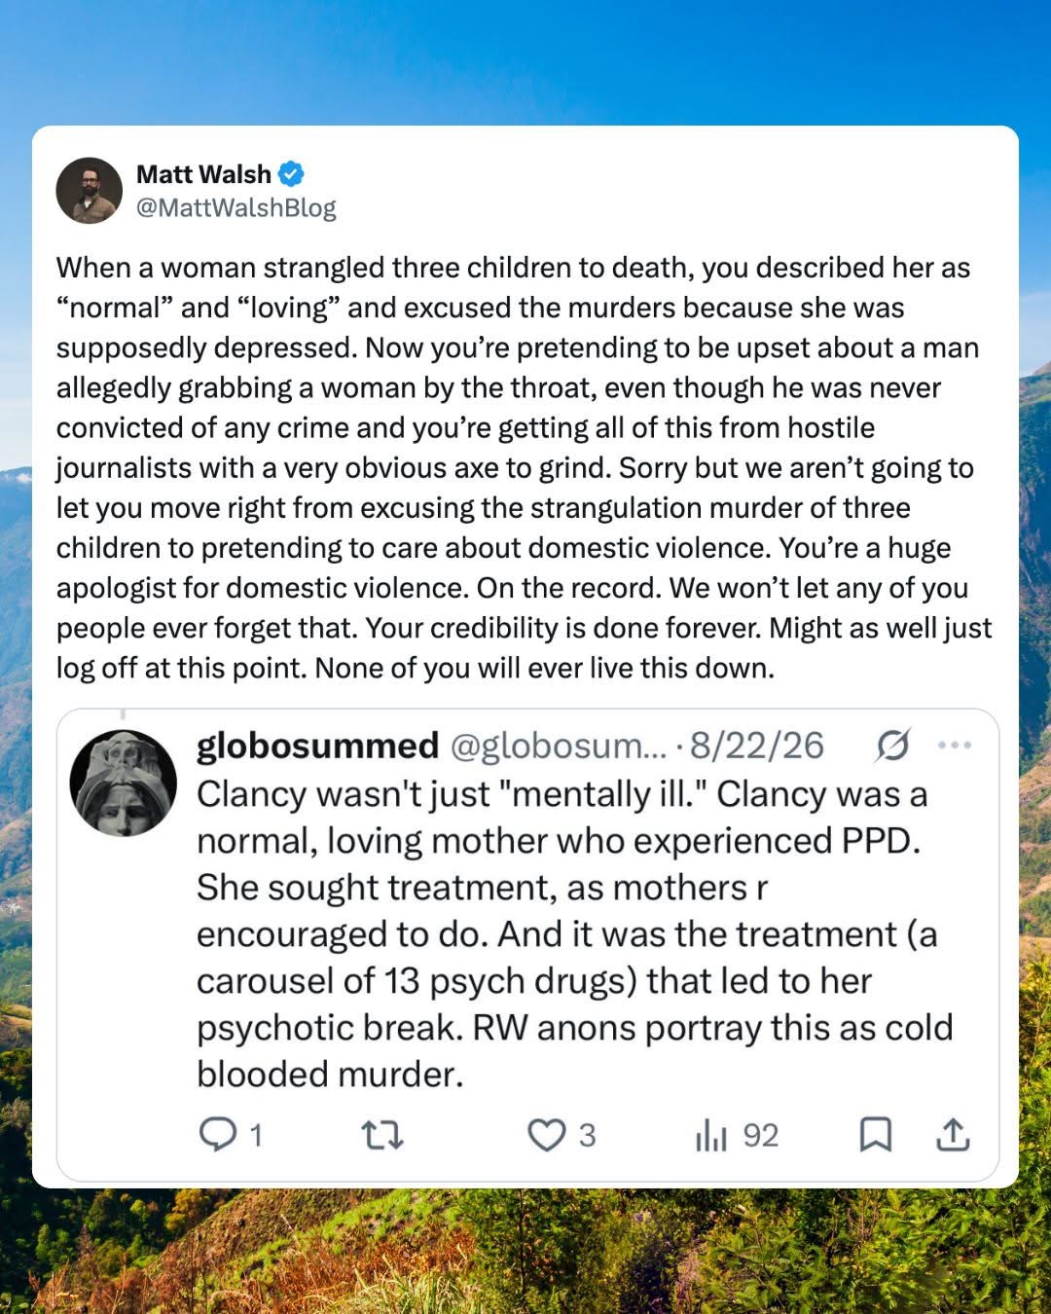
Task: Click the main tweet body text
Action: click(524, 467)
